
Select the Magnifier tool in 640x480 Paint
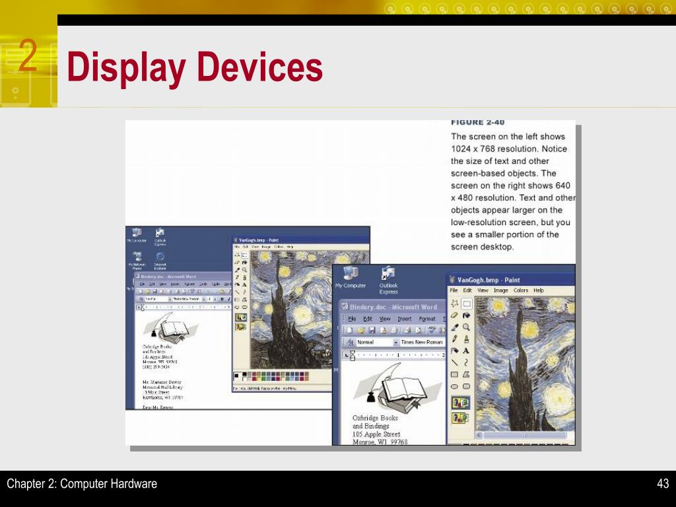click(x=466, y=327)
